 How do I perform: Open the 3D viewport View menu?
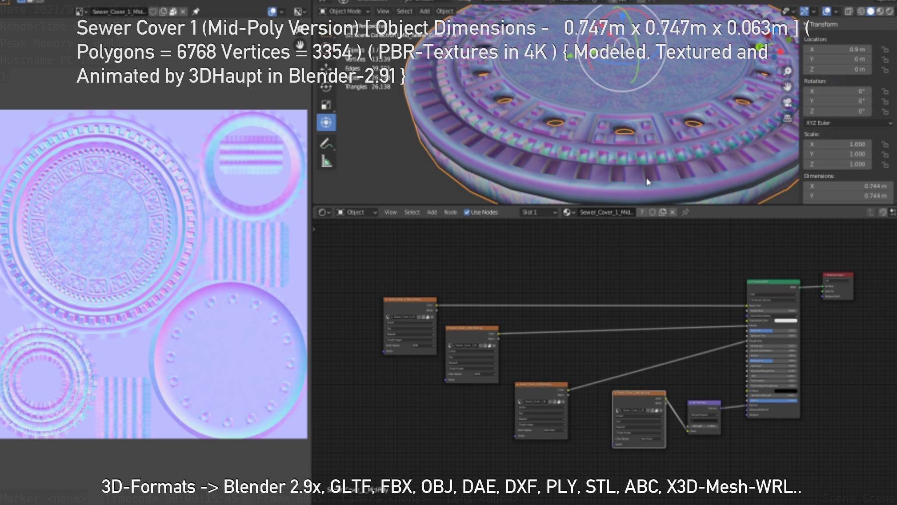click(x=383, y=12)
